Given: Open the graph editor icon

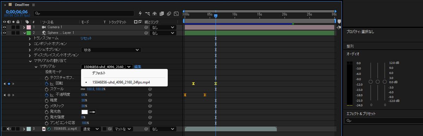Looking at the screenshot, I should pyautogui.click(x=176, y=13).
